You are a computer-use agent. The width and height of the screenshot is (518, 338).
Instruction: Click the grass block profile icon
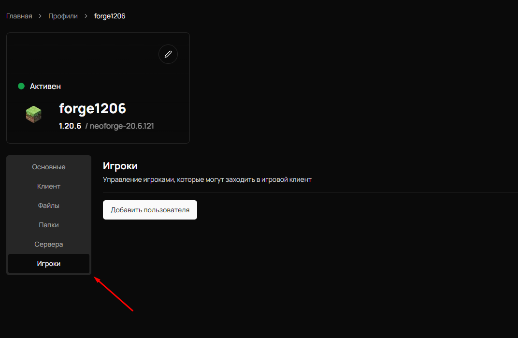pyautogui.click(x=33, y=114)
